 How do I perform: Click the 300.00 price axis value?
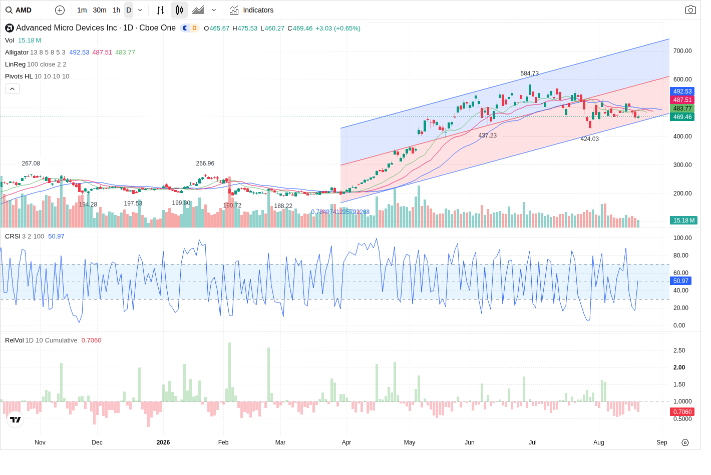coord(682,165)
